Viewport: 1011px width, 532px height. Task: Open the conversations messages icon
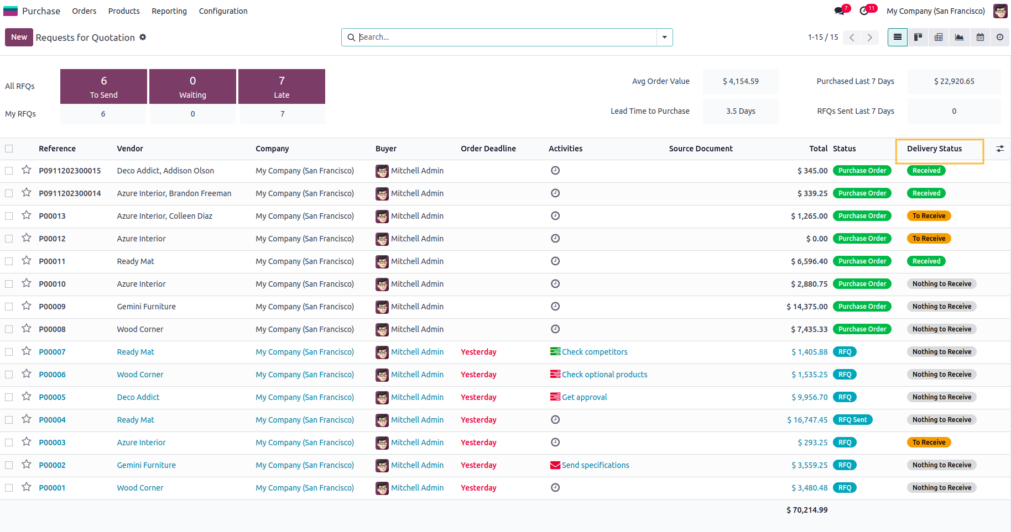840,11
